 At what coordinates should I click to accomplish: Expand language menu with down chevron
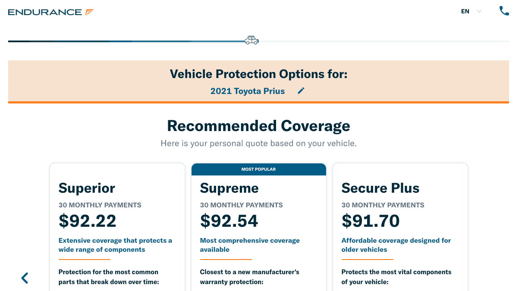point(479,12)
